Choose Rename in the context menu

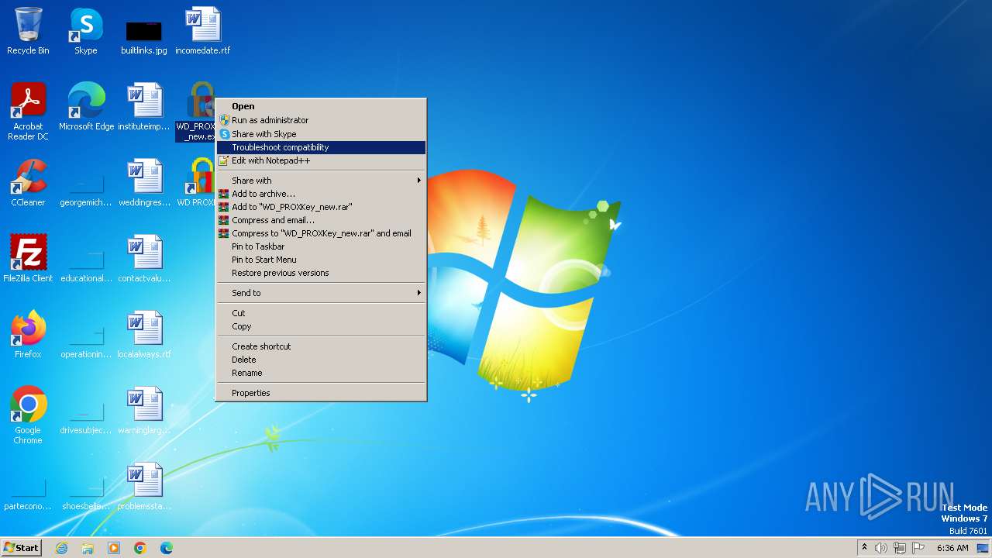coord(321,373)
